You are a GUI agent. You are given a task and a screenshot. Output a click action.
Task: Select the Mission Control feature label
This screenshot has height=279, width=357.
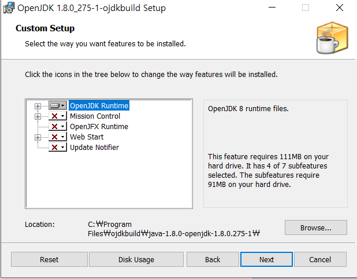pos(95,116)
